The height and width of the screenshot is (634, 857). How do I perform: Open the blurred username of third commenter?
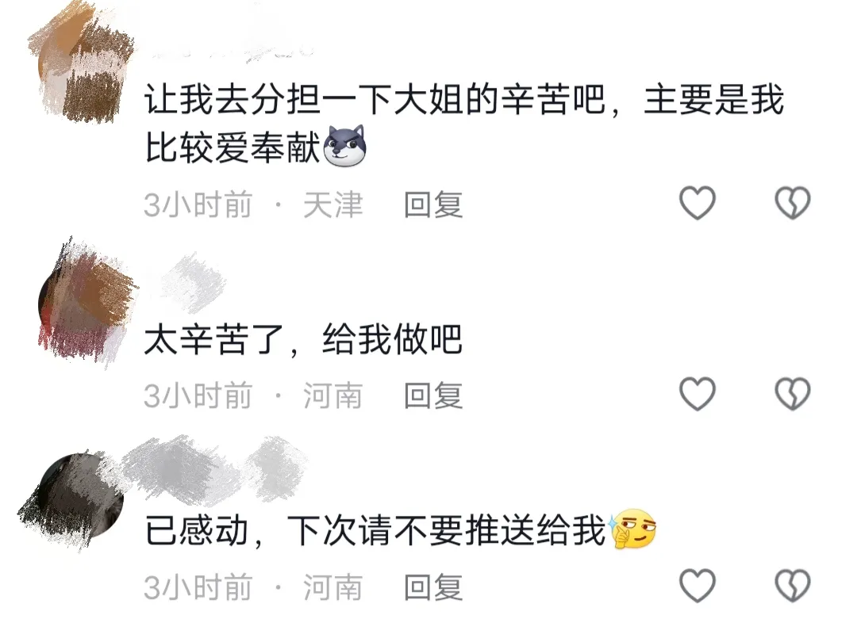click(213, 470)
